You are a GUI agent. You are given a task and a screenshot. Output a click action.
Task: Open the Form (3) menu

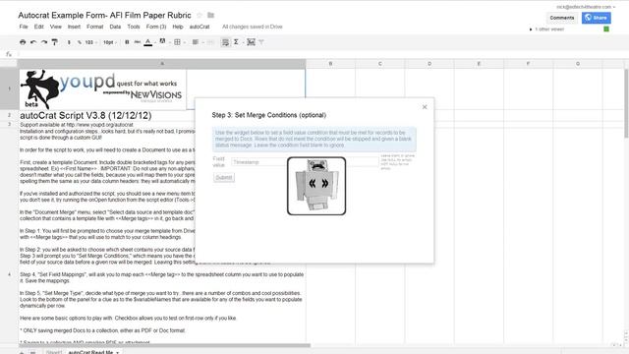pyautogui.click(x=156, y=27)
